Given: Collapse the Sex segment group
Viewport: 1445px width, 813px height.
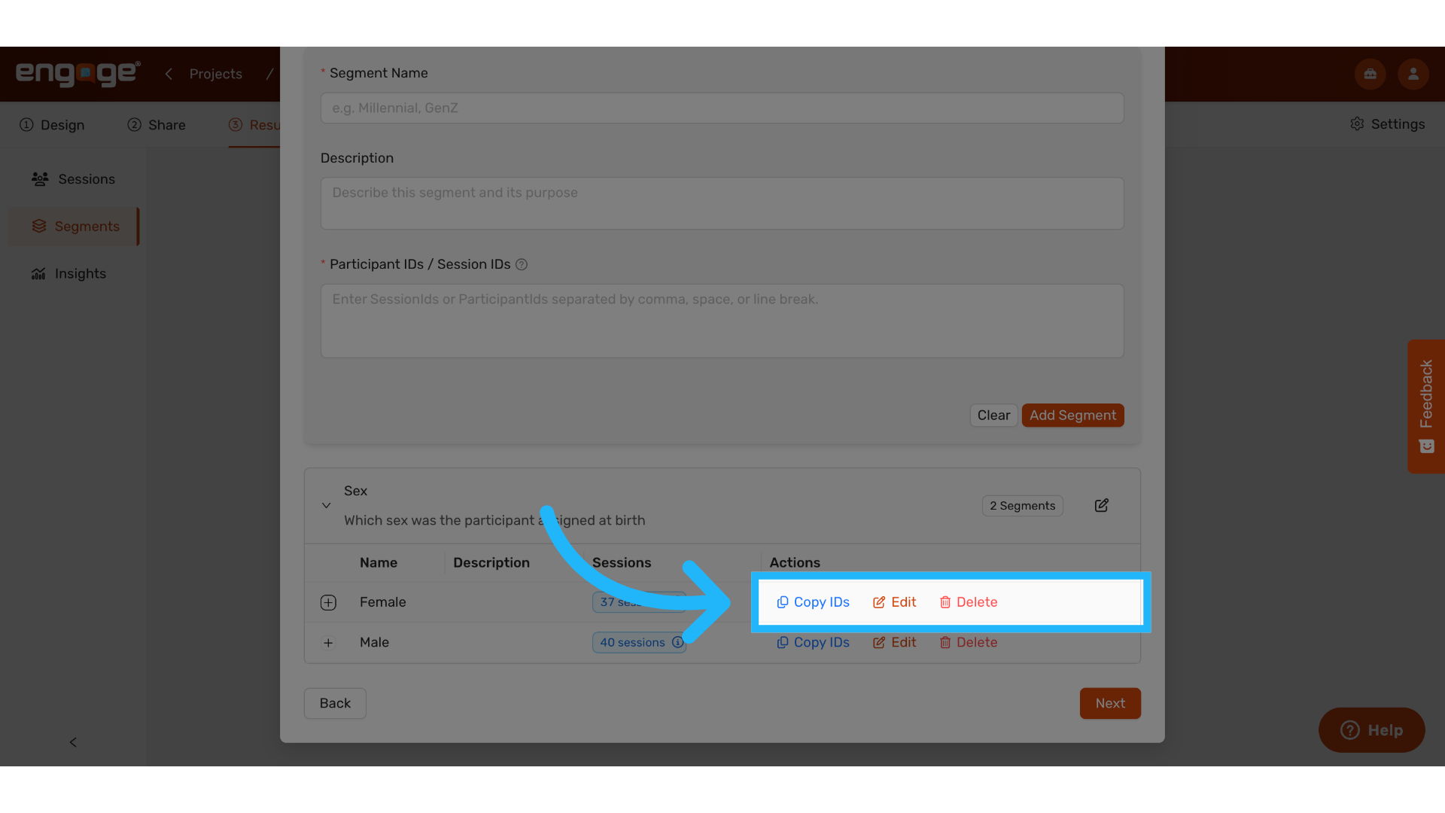Looking at the screenshot, I should tap(326, 506).
